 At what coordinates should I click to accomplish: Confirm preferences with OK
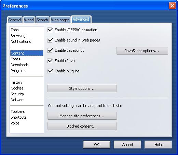[97, 145]
